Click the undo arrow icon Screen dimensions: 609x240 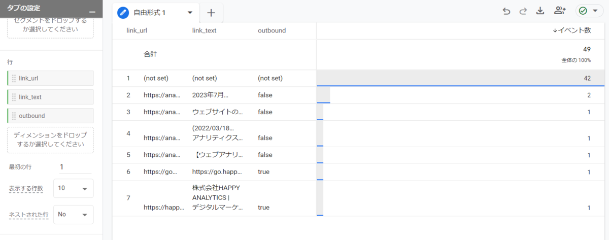click(506, 11)
